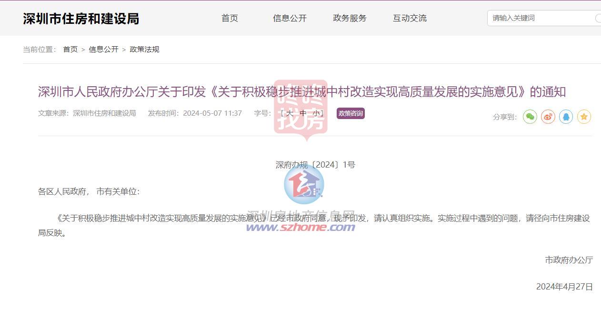Share article via QQ icon
601x310 pixels.
tap(566, 117)
